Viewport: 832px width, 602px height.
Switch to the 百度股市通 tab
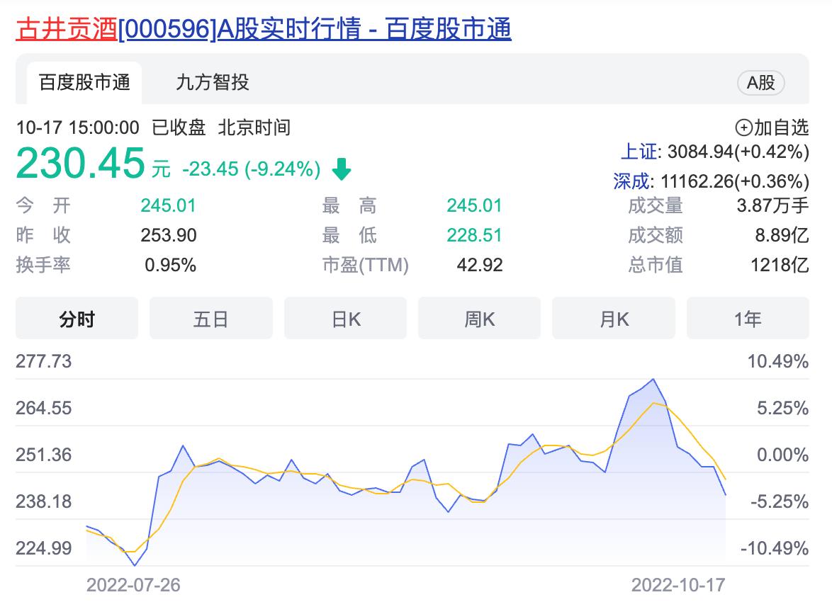(x=84, y=83)
